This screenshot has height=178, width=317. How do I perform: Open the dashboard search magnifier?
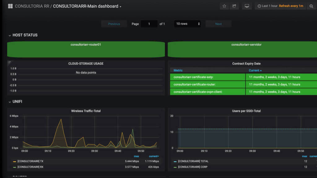(x=311, y=6)
